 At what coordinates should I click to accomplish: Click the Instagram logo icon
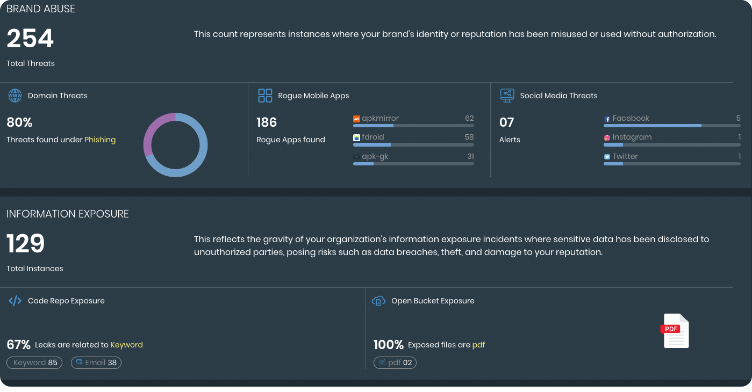coord(607,137)
